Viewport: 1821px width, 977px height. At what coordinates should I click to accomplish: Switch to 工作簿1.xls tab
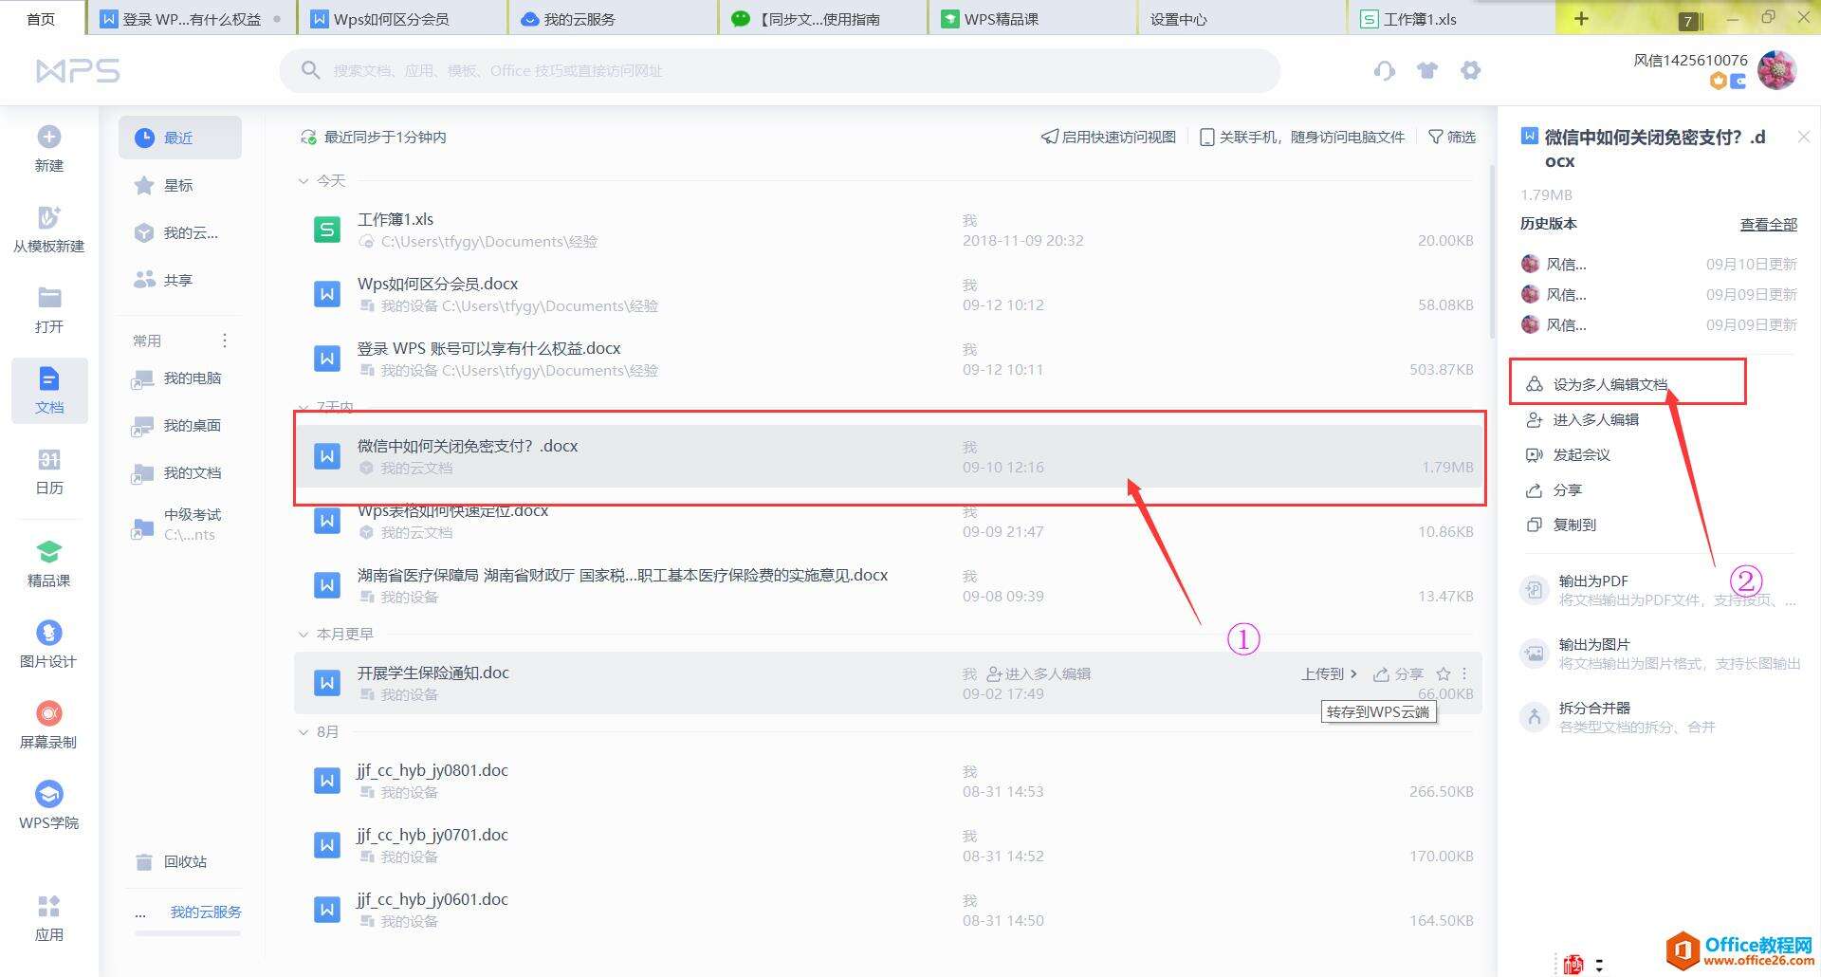coord(1451,19)
